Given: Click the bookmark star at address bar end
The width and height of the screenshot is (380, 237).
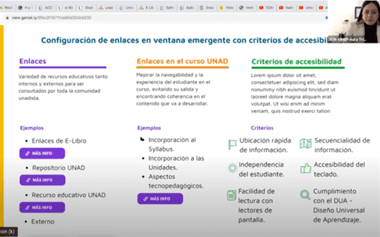Looking at the screenshot, I should (x=326, y=18).
